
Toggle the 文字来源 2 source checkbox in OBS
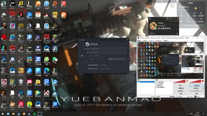pyautogui.click(x=157, y=82)
